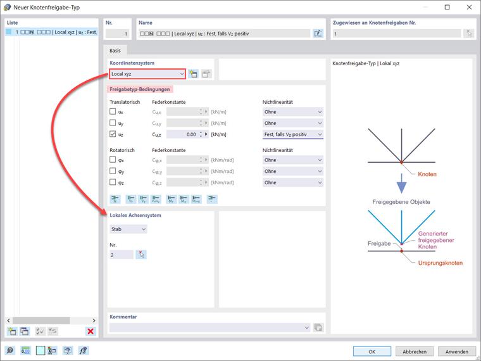Click the N axial release preset icon
This screenshot has width=481, height=361.
coord(115,199)
